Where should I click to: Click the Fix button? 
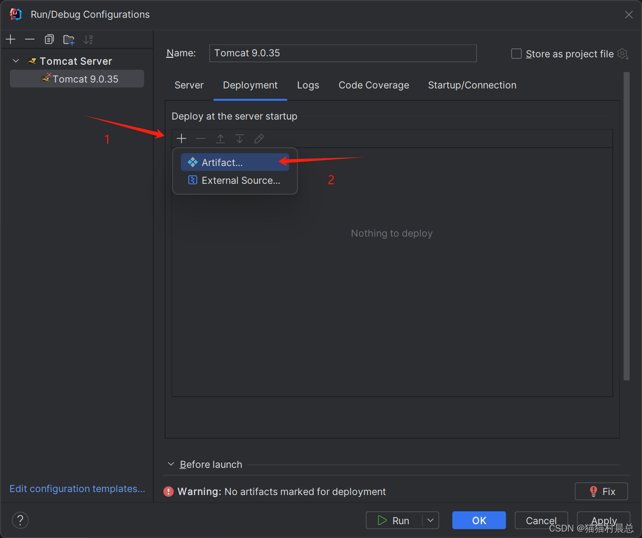click(601, 492)
